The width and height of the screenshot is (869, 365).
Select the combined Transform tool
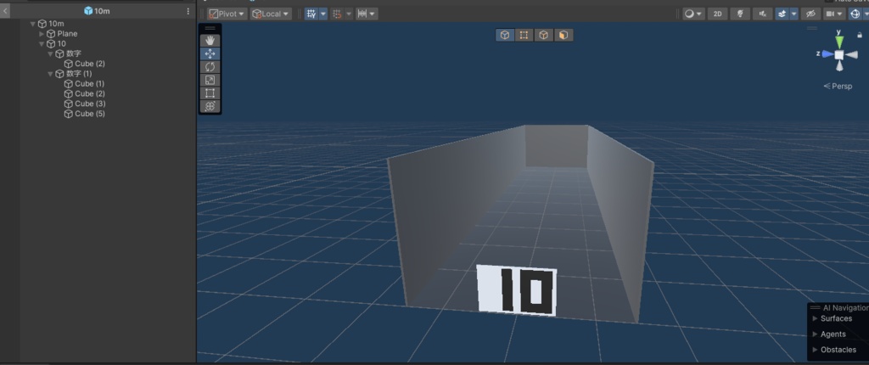click(x=210, y=106)
